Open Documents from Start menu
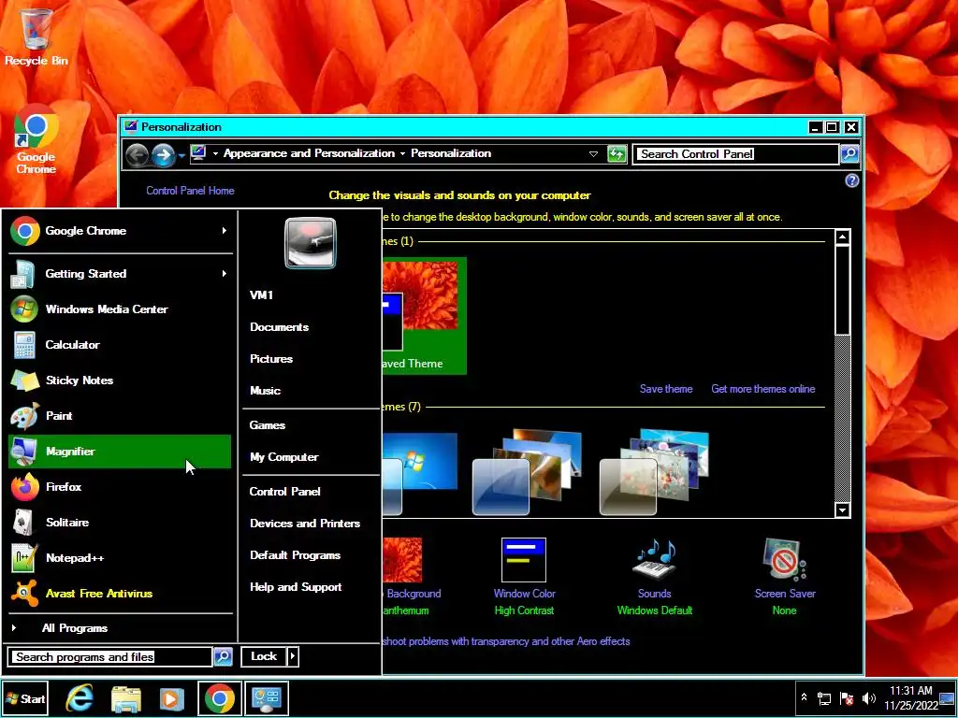The width and height of the screenshot is (958, 718). tap(279, 327)
